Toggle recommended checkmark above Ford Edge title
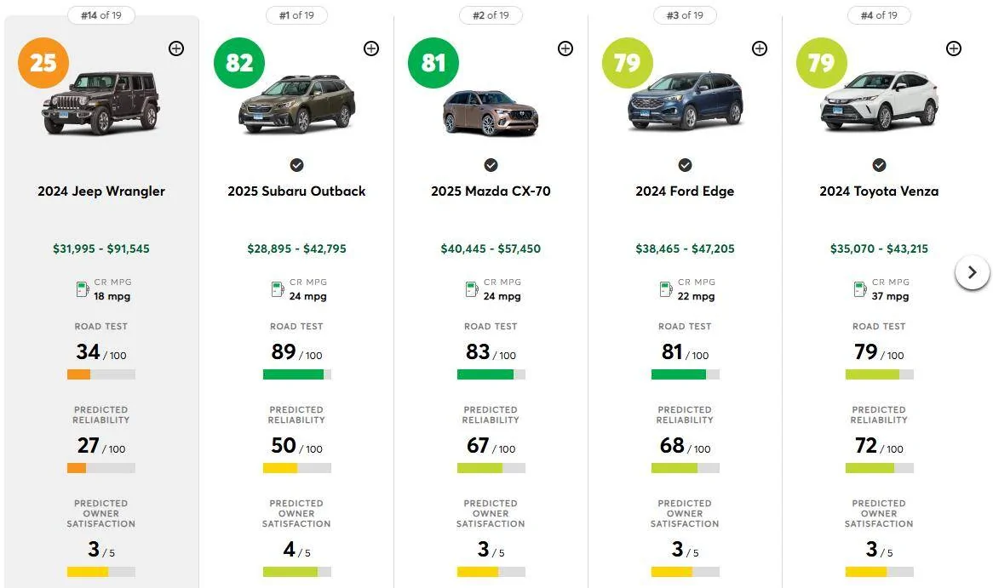This screenshot has width=993, height=588. tap(686, 165)
